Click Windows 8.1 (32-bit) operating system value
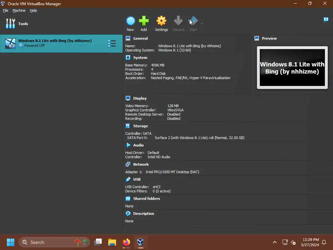Image resolution: width=333 pixels, height=250 pixels. tap(174, 50)
